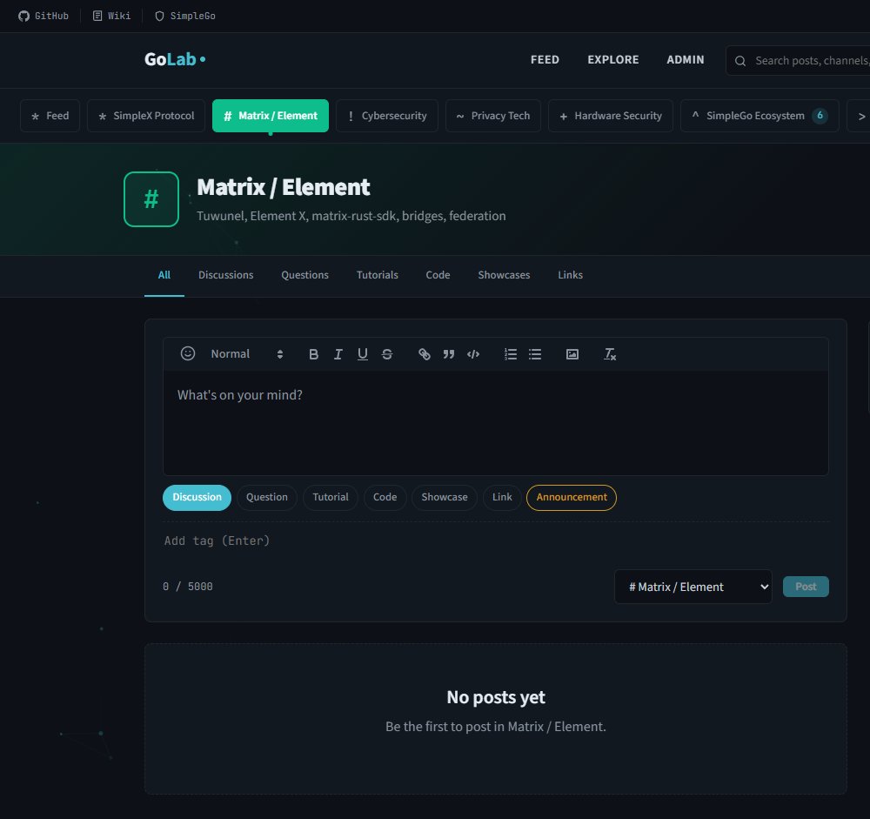Open the Wiki link in the top bar
870x819 pixels.
tap(111, 16)
